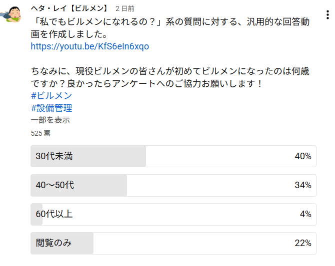Open the ヘタ・レイ【ビルメン】 channel name

tap(70, 9)
